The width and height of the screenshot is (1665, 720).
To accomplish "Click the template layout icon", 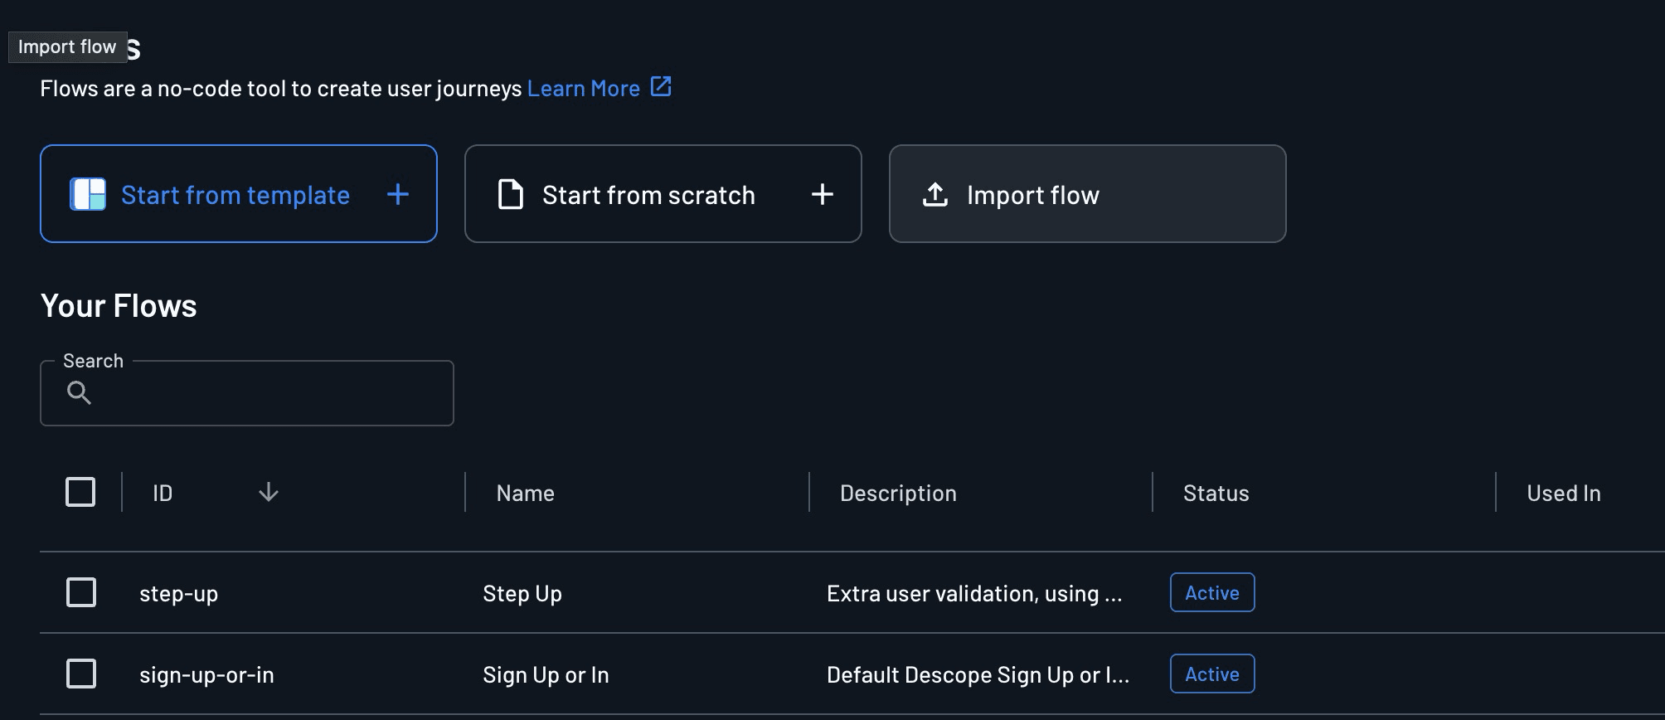I will coord(88,194).
